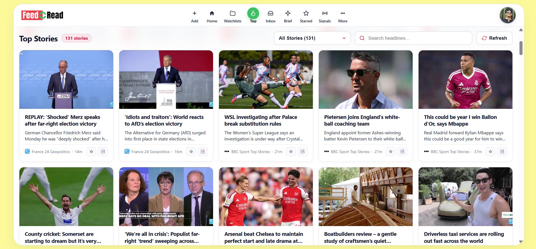The width and height of the screenshot is (536, 249).
Task: Click the '14m' timestamp on Merz story
Action: [78, 152]
